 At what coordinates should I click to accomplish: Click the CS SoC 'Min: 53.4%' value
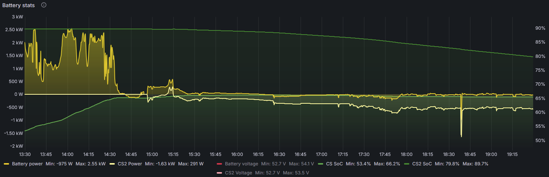[358, 164]
